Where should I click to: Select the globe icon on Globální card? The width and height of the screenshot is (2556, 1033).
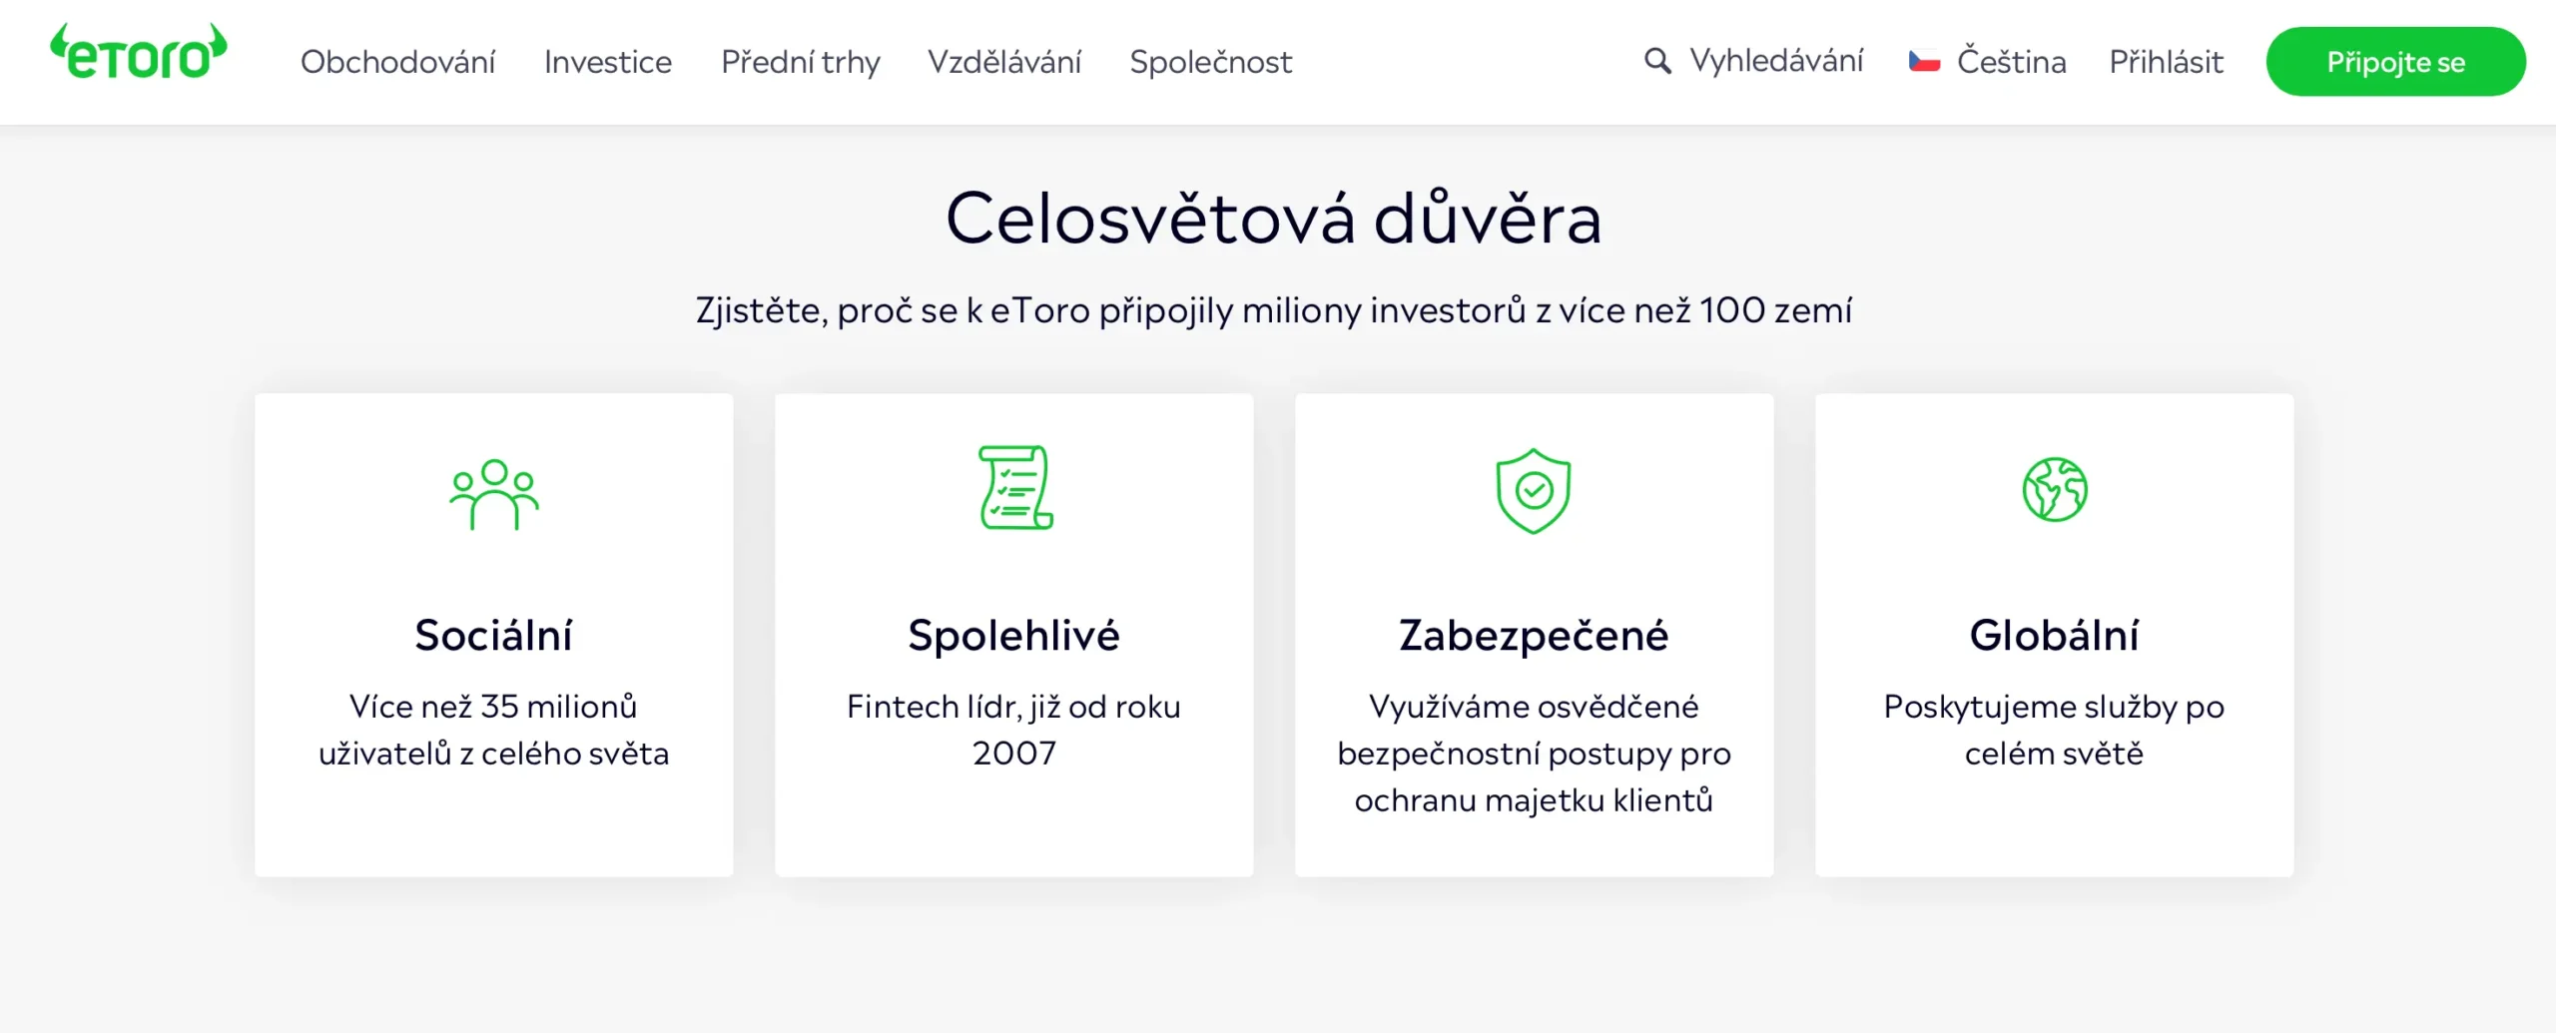2057,489
